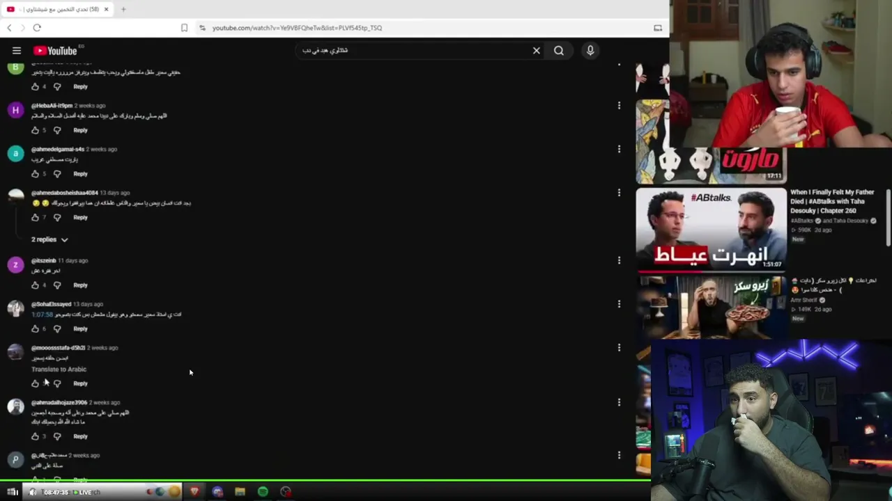Reply to @ahmedabosheishaa4084's comment
This screenshot has width=892, height=501.
pyautogui.click(x=81, y=218)
